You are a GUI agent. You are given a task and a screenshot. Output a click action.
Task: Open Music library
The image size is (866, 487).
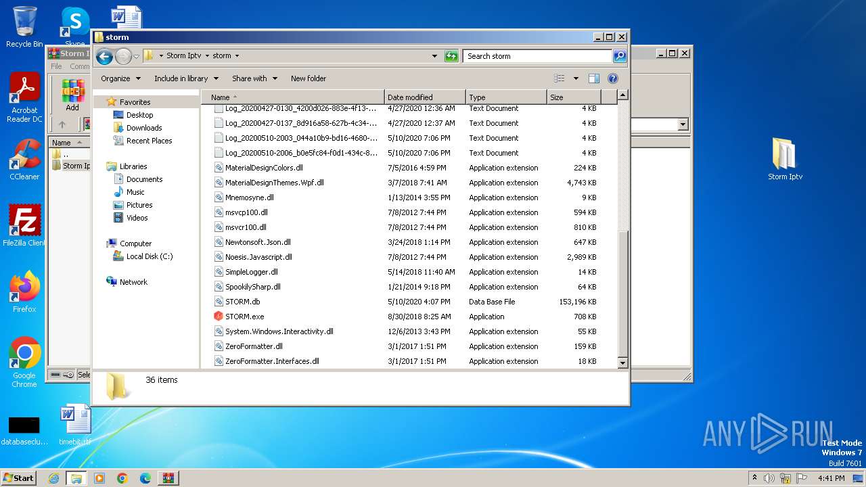pos(135,192)
